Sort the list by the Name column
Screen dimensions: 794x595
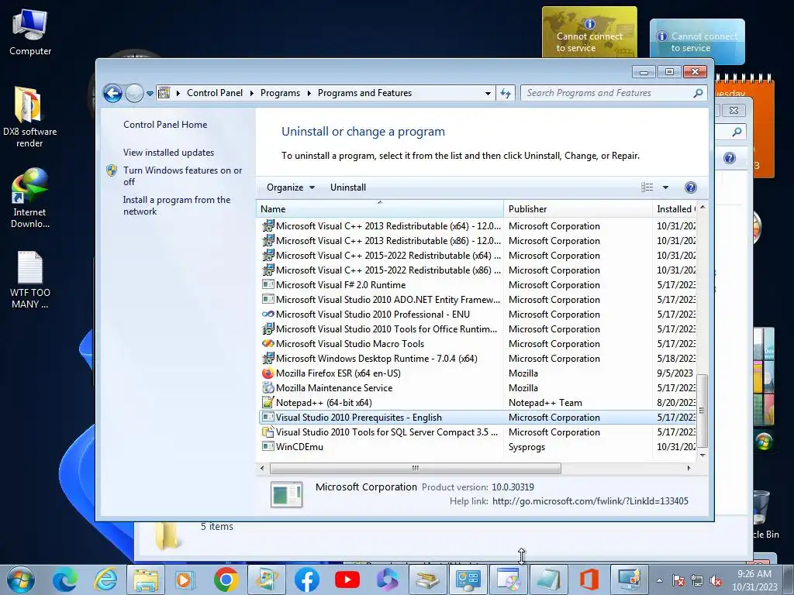380,209
